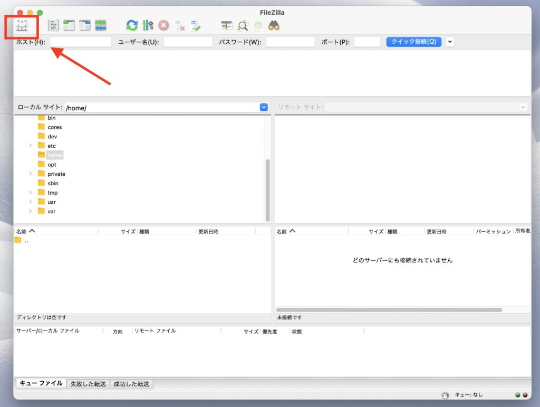Viewport: 540px width, 407px height.
Task: Select the opt folder in local tree
Action: [52, 165]
